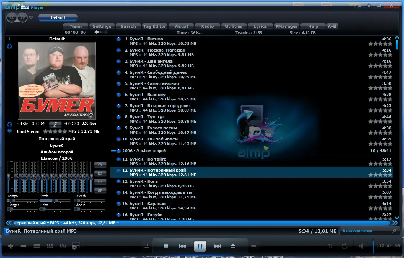The width and height of the screenshot is (404, 258).
Task: Click the small 'i' icon left of Default heading
Action: [x=10, y=39]
